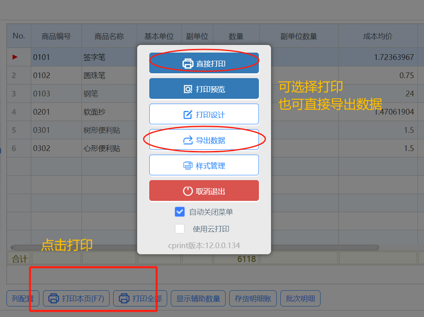
Task: Click the printer icon on 打印全部
Action: click(124, 299)
